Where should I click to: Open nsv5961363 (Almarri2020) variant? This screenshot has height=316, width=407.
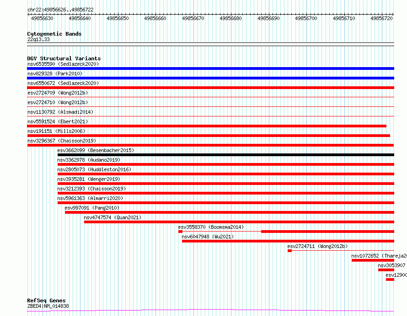90,198
